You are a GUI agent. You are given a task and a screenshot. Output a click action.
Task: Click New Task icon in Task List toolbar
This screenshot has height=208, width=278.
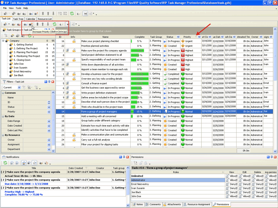click(x=5, y=24)
